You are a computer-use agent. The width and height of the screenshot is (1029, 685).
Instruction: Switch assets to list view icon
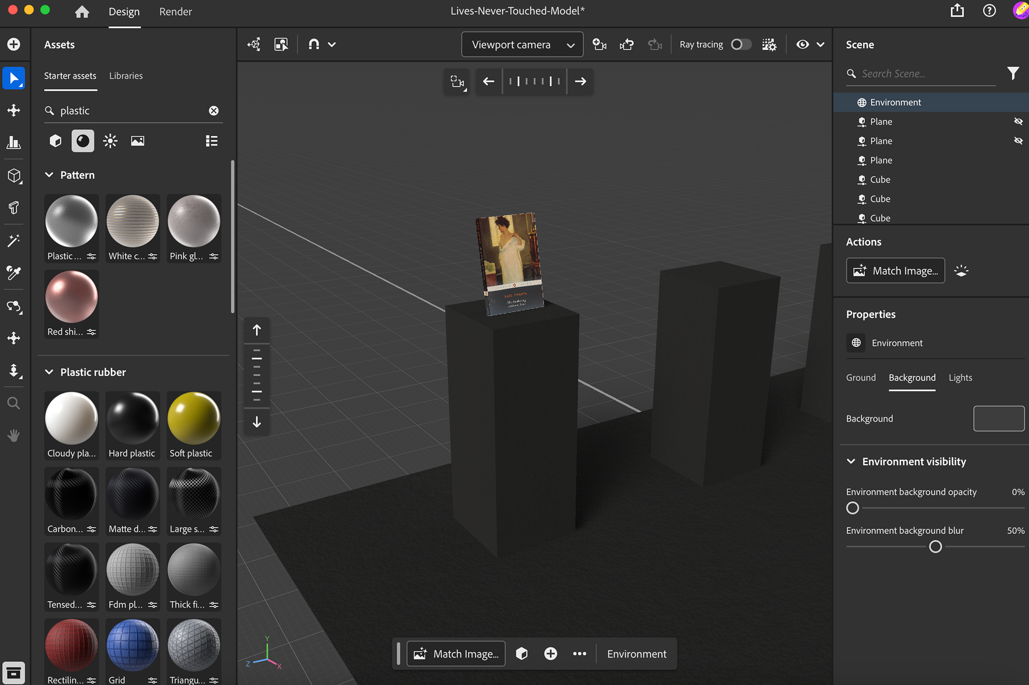212,141
